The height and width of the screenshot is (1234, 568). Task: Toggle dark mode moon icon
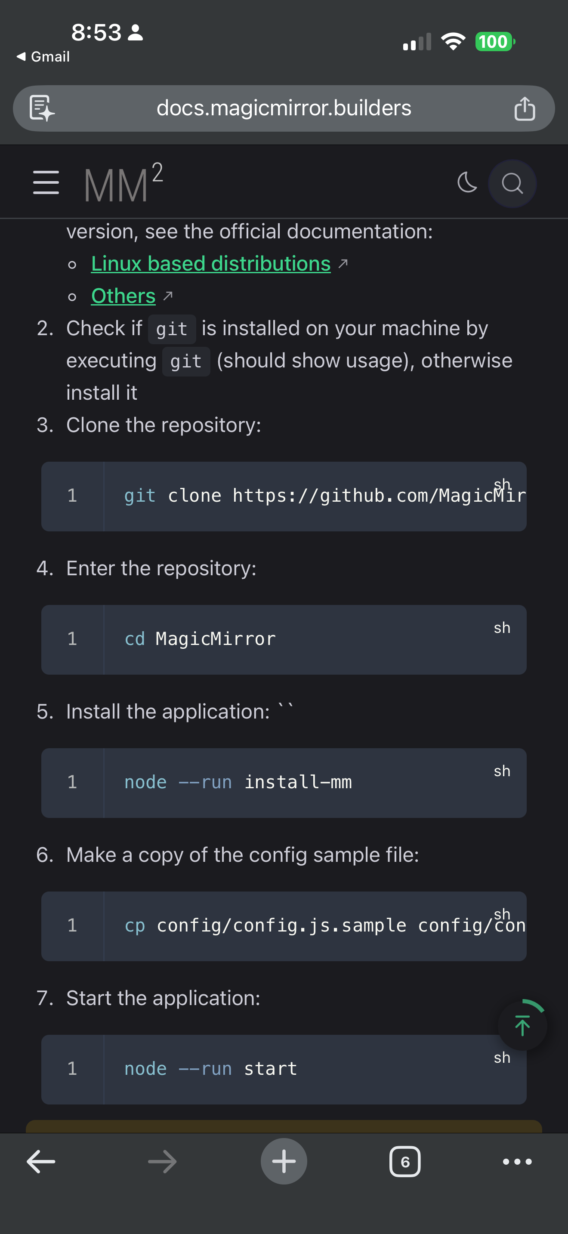tap(467, 182)
